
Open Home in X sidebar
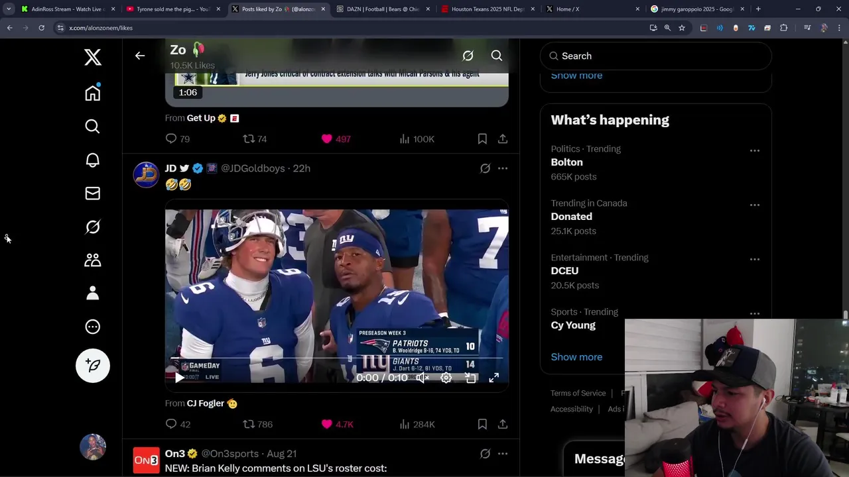(x=93, y=93)
